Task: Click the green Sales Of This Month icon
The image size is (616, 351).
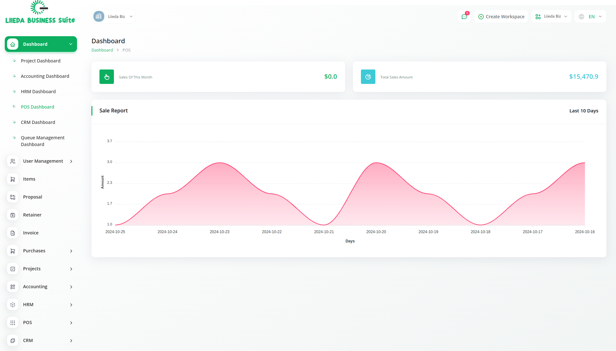Action: coord(107,77)
